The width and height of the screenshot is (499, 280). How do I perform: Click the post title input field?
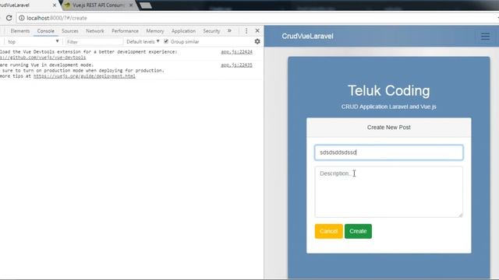click(x=389, y=152)
